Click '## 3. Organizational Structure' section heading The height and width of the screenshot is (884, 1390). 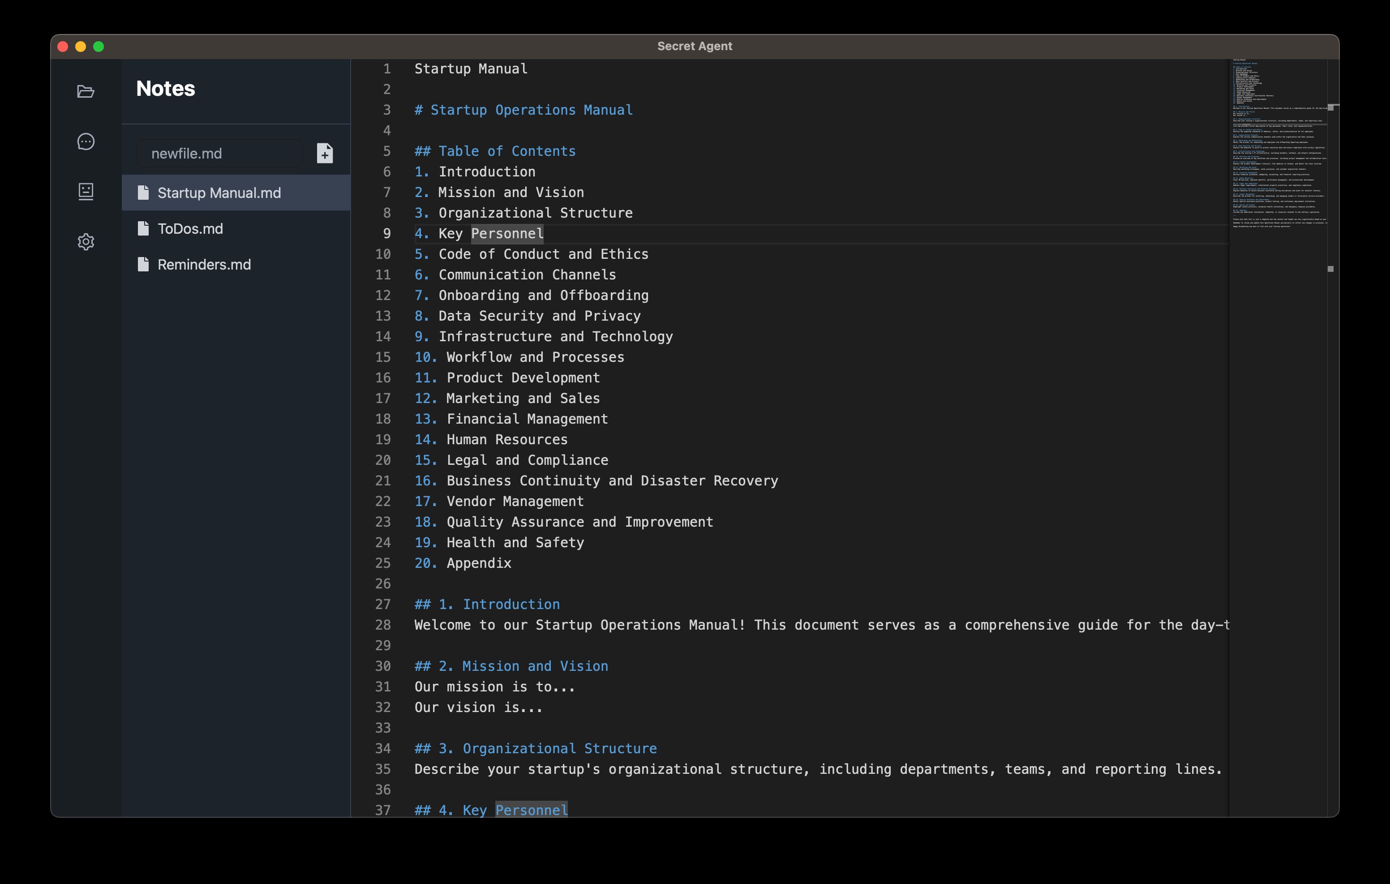536,748
